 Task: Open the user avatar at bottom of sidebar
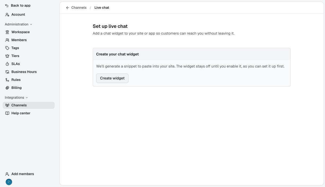click(x=9, y=182)
